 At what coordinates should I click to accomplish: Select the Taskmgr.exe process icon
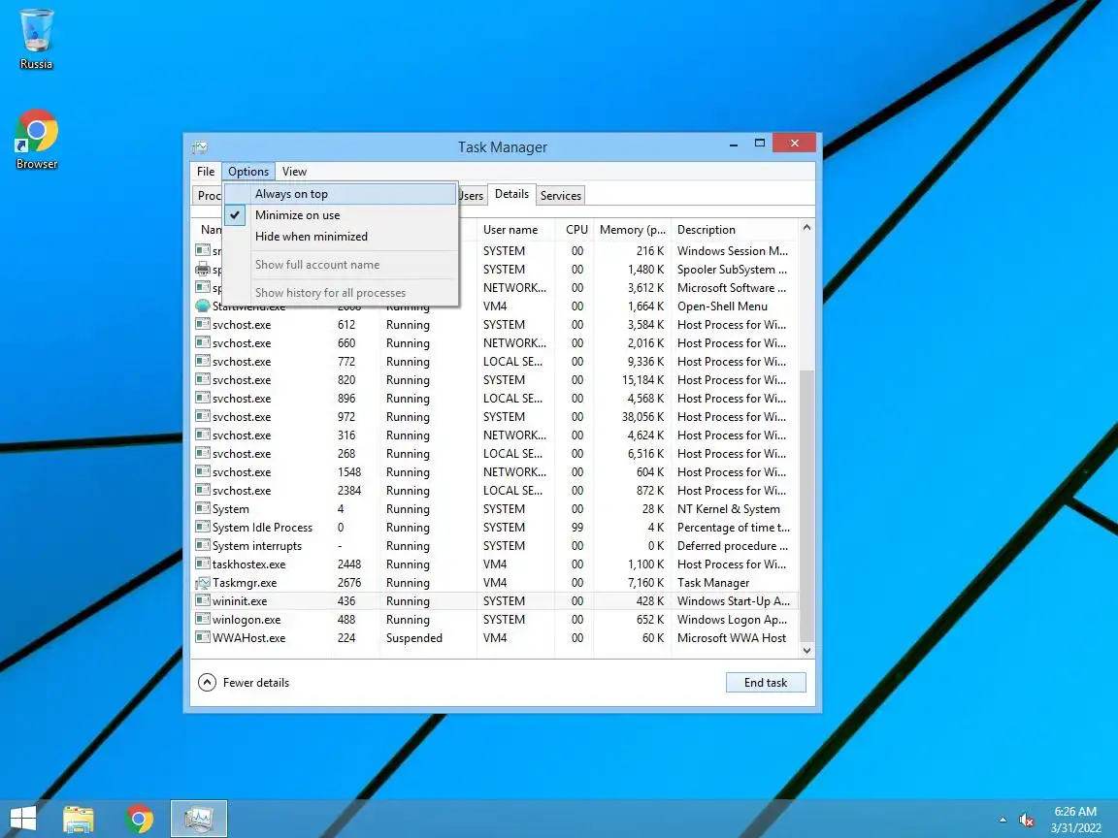(203, 583)
